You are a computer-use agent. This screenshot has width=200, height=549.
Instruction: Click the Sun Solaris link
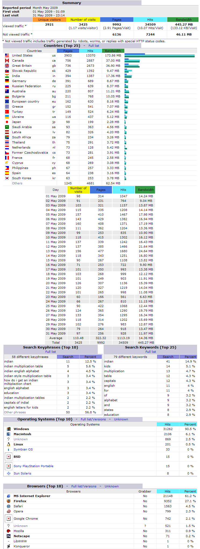pos(22,473)
